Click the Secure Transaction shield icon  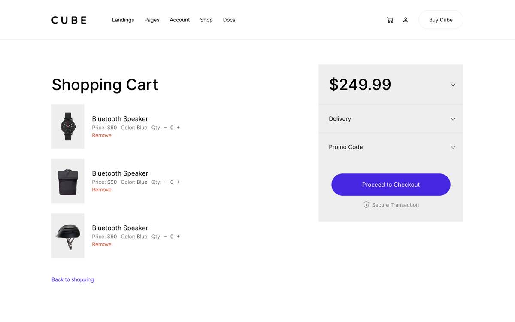(366, 205)
